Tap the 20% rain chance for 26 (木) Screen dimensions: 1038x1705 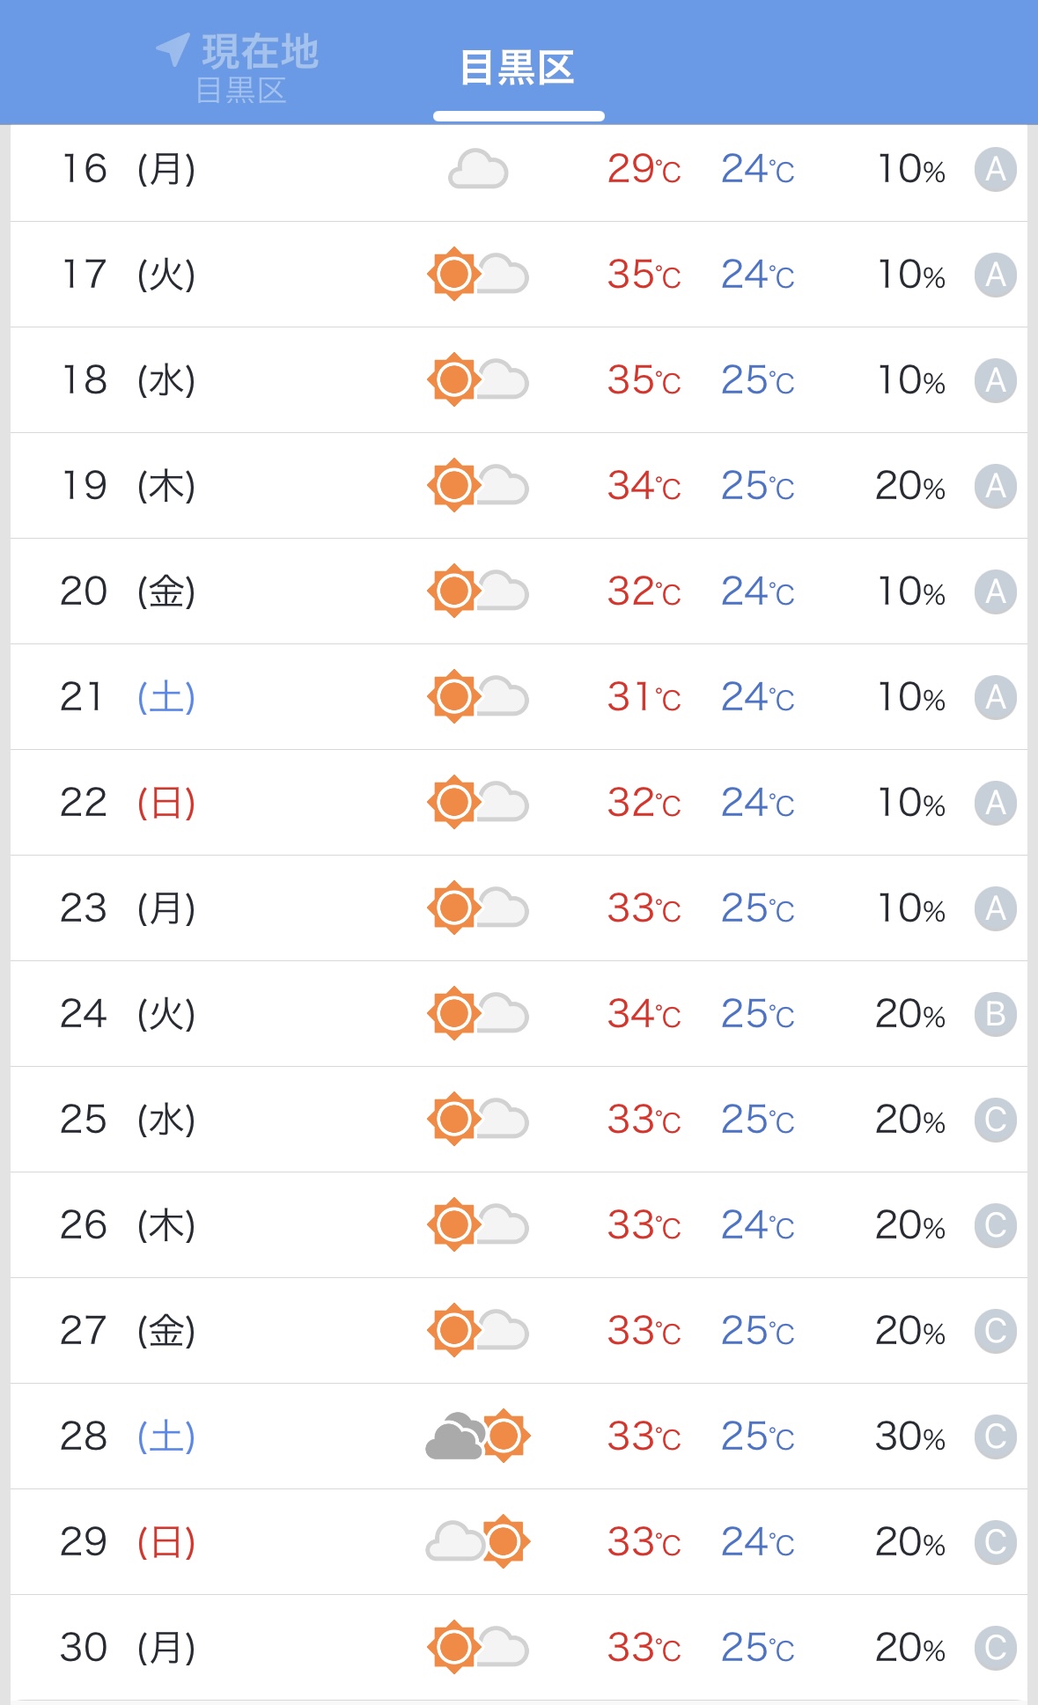[x=909, y=1225]
